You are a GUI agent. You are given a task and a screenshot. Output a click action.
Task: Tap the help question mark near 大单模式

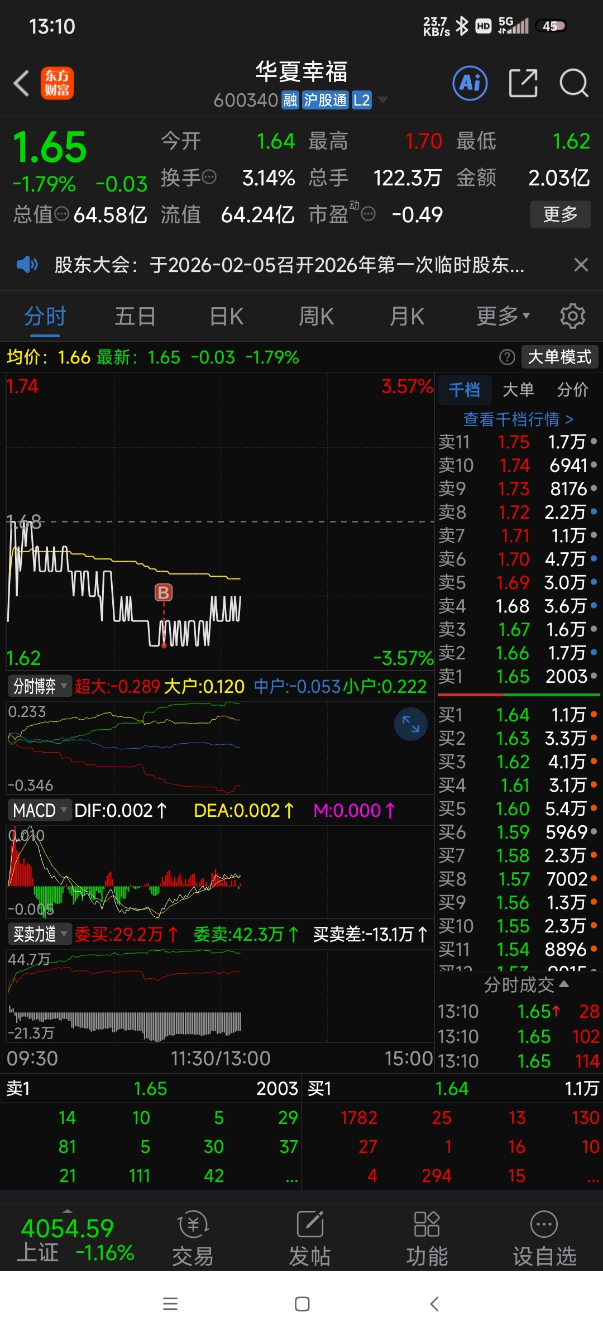pyautogui.click(x=507, y=357)
